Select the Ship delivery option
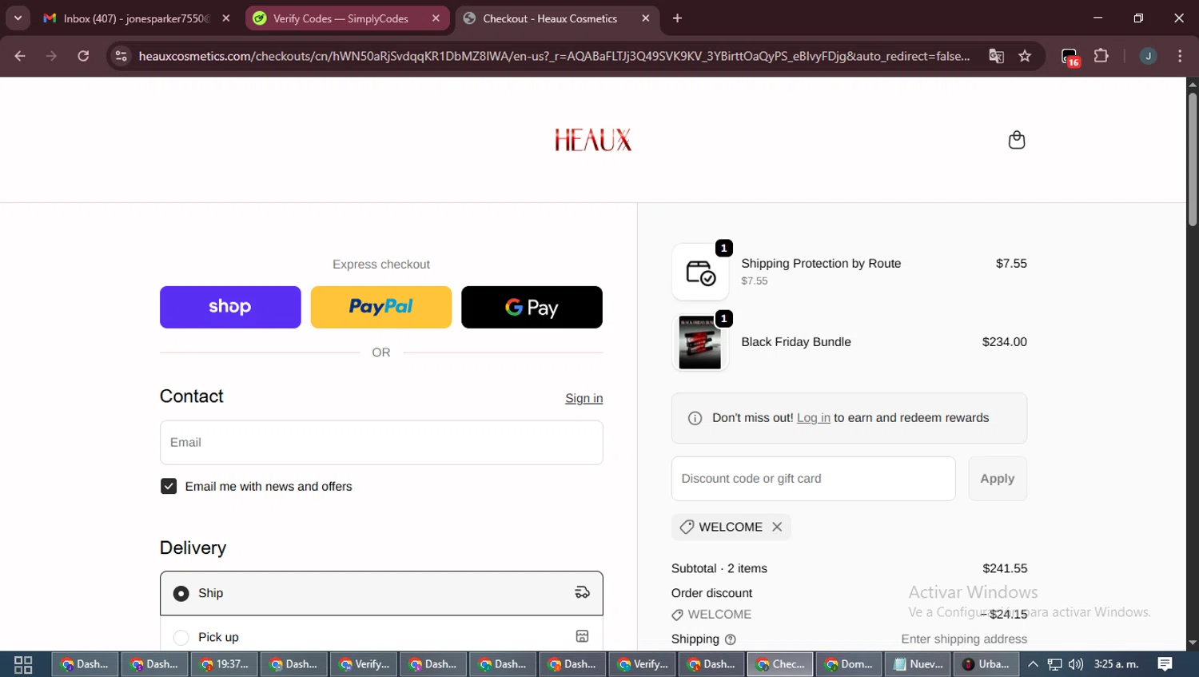The image size is (1199, 677). pyautogui.click(x=381, y=593)
